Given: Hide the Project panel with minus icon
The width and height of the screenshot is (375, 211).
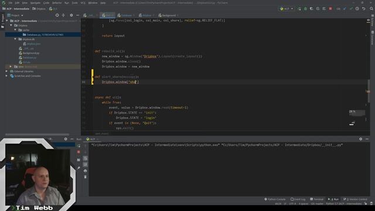Looking at the screenshot, I should [77, 15].
